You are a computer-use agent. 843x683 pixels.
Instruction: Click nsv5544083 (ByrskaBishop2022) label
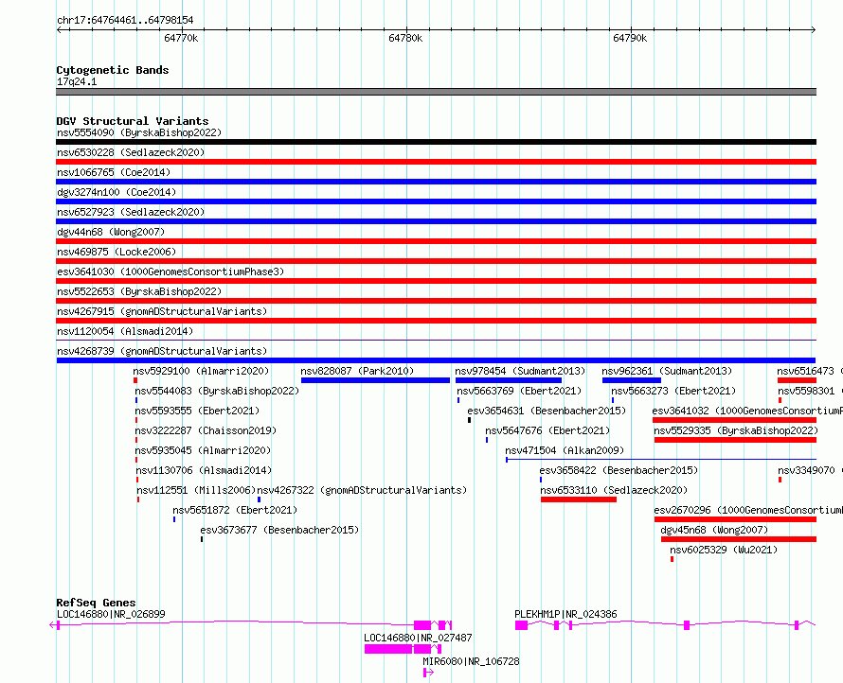[x=217, y=391]
